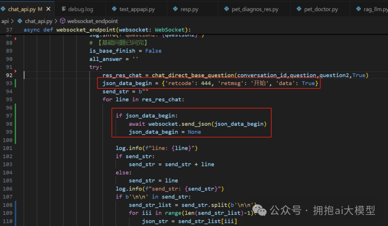Screen dimensions: 388x226
Task: Click the chat_direct_base_question function call
Action: [193, 75]
